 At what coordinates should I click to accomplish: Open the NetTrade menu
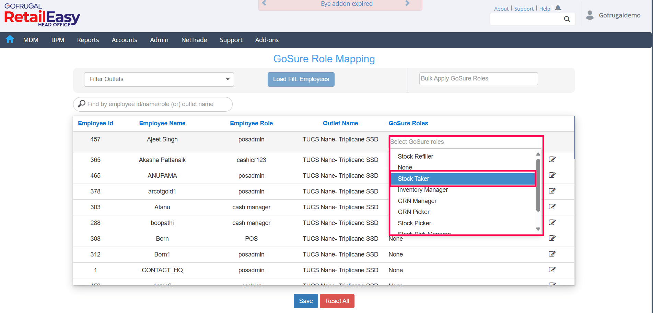(194, 40)
